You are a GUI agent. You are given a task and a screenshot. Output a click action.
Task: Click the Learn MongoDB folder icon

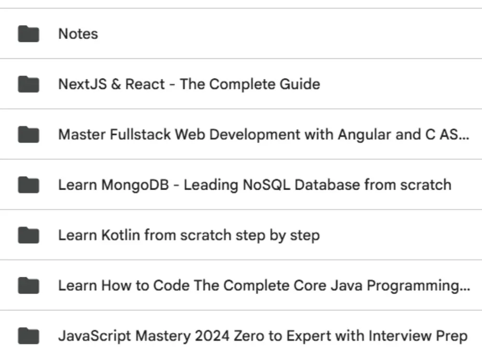[x=28, y=184]
